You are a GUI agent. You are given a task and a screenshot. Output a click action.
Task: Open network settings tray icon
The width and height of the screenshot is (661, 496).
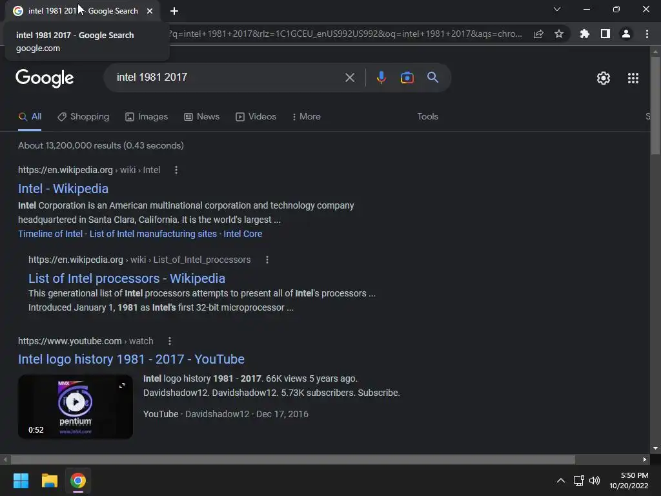click(578, 480)
